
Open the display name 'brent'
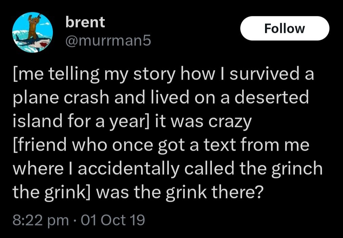click(x=85, y=22)
